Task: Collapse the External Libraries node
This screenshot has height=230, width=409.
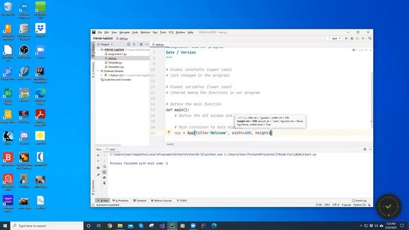Action: click(98, 71)
